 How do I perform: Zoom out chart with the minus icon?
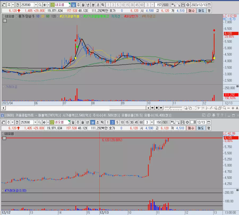[x=228, y=108]
